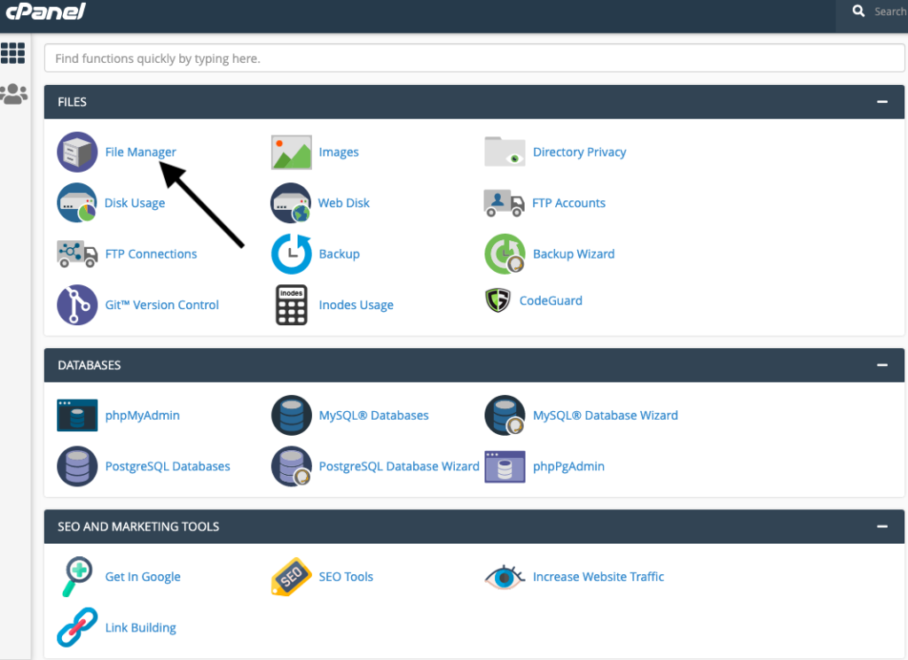Click the Link Building chain icon
This screenshot has width=908, height=660.
tap(77, 627)
